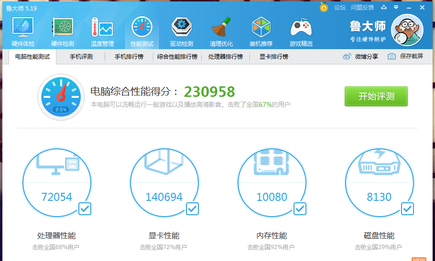
Task: Click the 鲁大师 brand logo text
Action: tap(368, 27)
